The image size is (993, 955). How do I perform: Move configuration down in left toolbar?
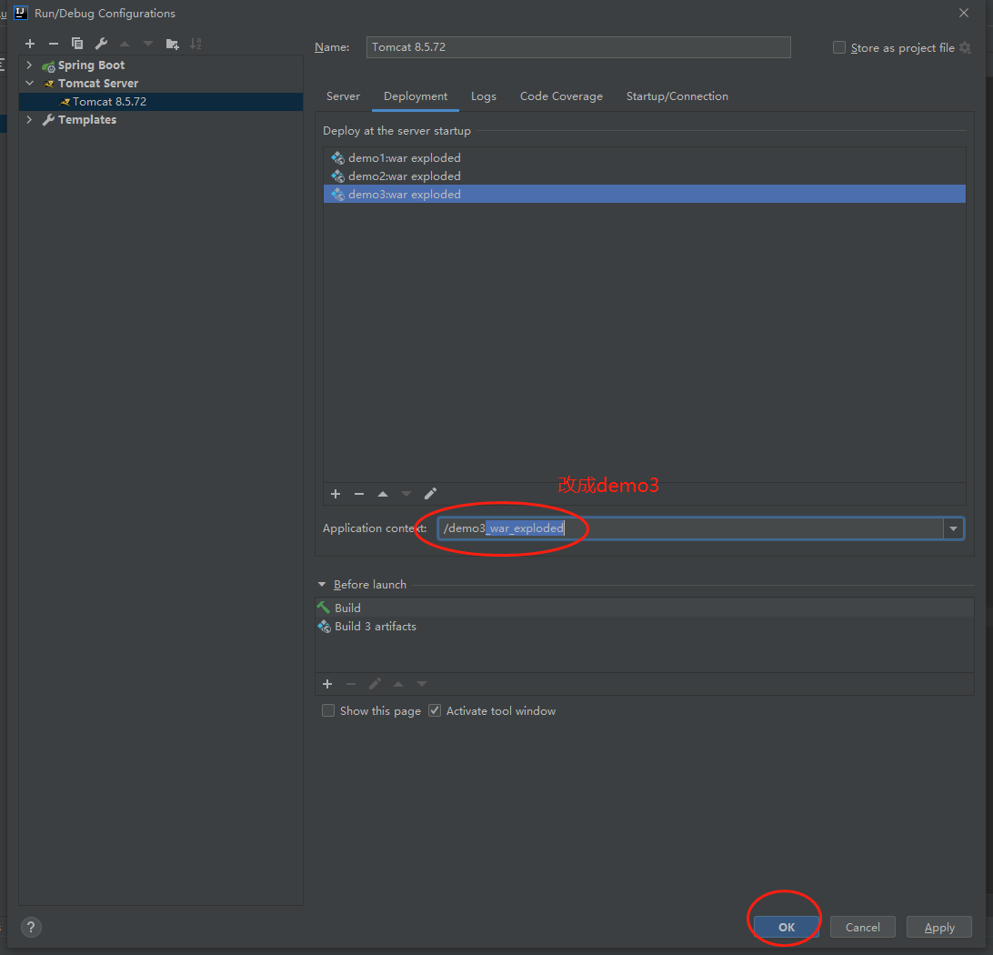point(148,44)
